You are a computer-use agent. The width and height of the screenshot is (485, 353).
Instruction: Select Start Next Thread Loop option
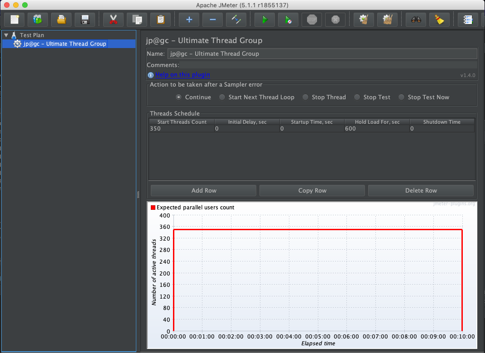point(222,97)
